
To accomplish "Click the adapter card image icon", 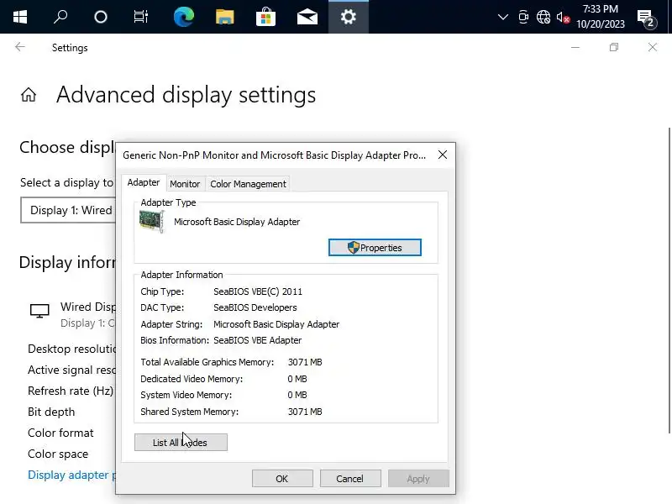I will click(x=152, y=222).
